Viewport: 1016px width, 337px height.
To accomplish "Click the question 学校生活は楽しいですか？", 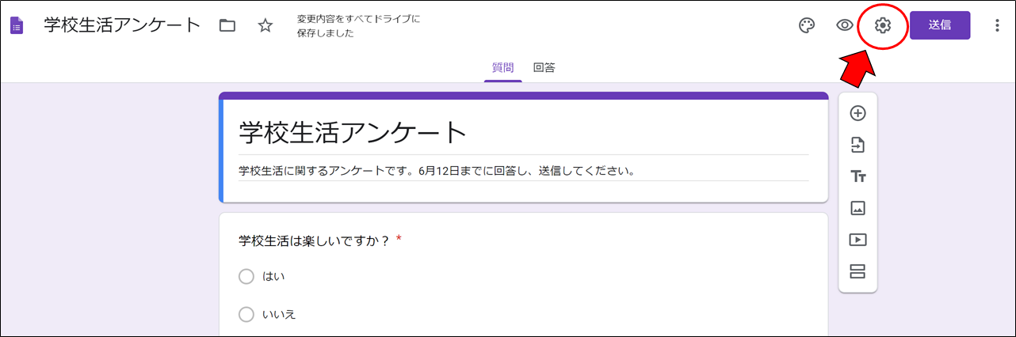I will (x=314, y=240).
